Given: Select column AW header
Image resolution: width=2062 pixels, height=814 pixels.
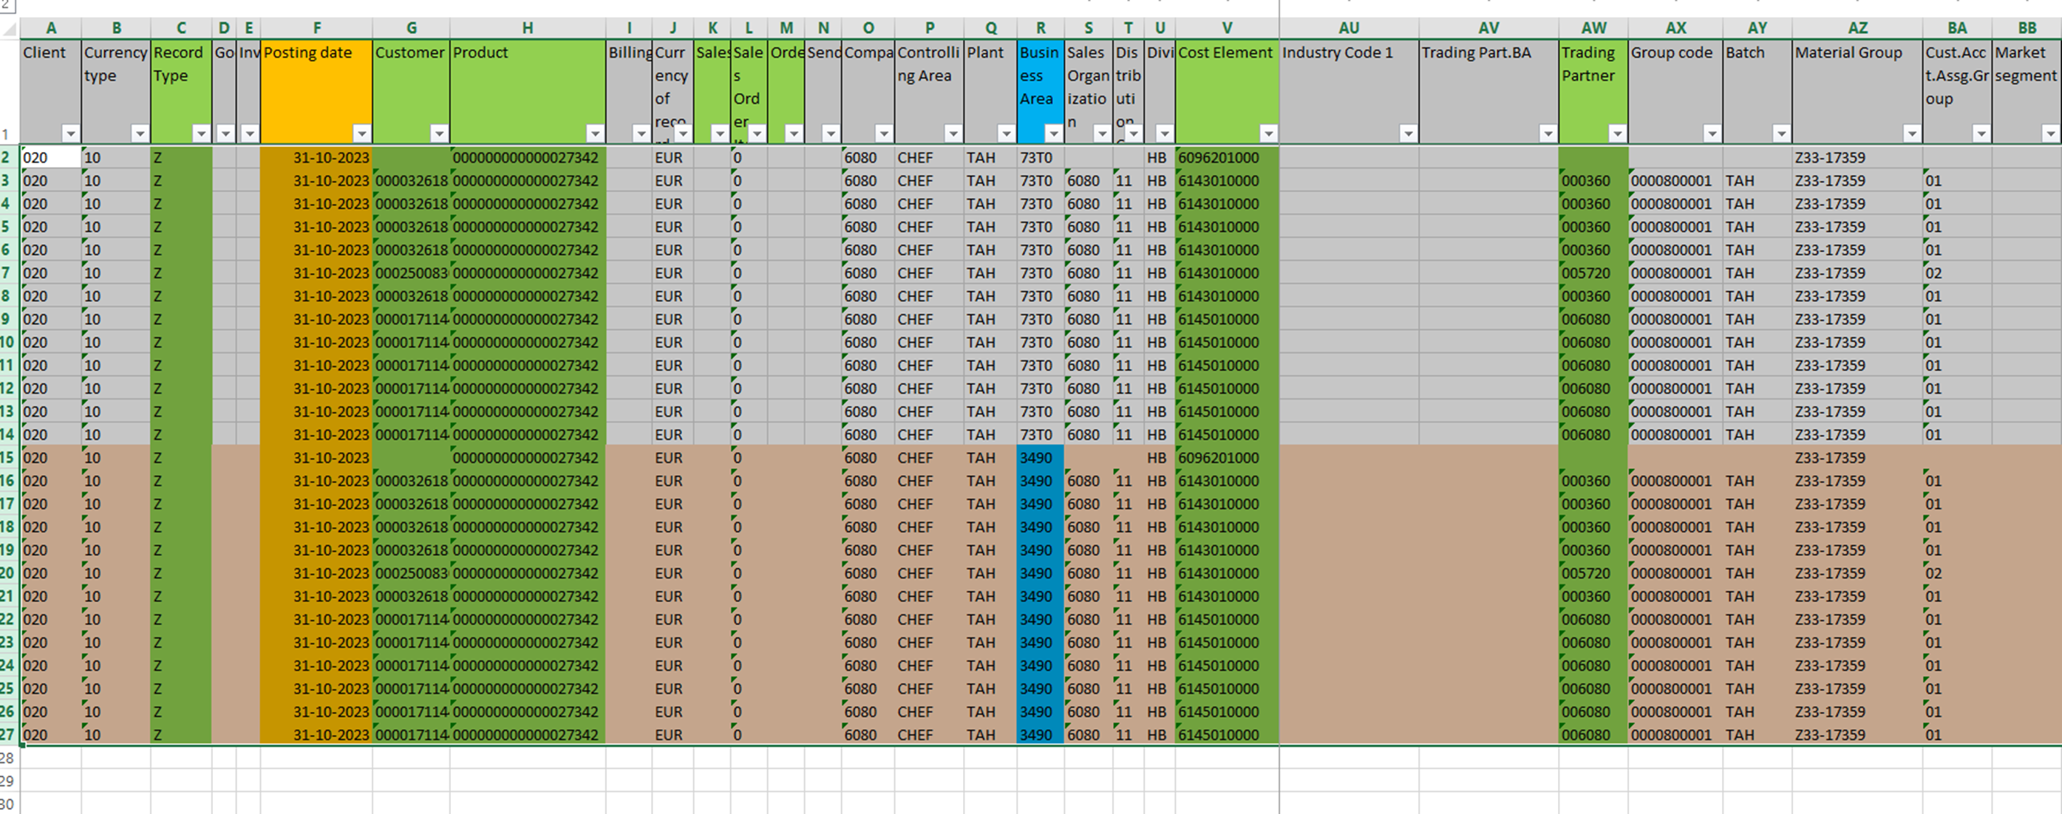Looking at the screenshot, I should click(1593, 28).
